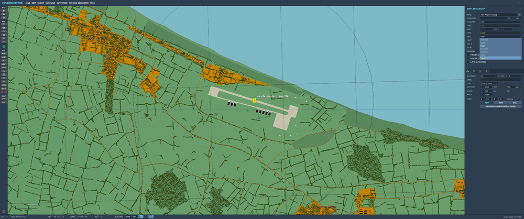Click the red exit icon at toolbar bottom
Image resolution: width=524 pixels, height=219 pixels.
pyautogui.click(x=4, y=211)
